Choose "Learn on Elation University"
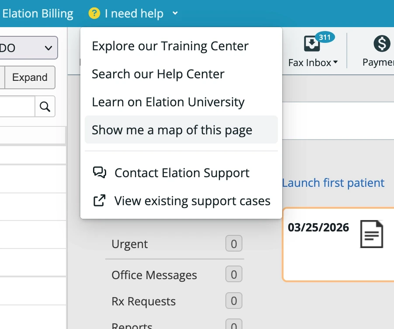Image resolution: width=394 pixels, height=329 pixels. [168, 102]
